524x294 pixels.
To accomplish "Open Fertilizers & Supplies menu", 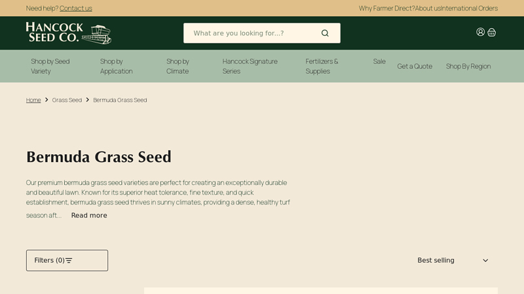I will point(322,66).
